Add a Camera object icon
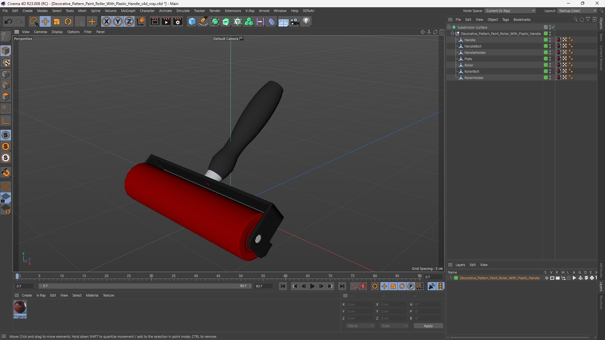This screenshot has height=340, width=605. [295, 21]
